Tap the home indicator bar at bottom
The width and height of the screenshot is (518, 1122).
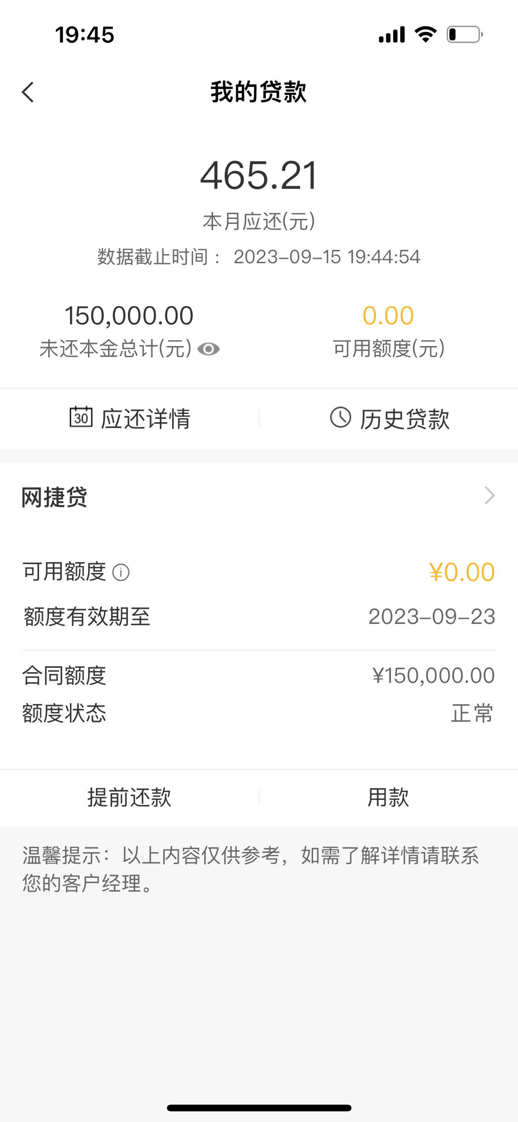coord(259,1108)
